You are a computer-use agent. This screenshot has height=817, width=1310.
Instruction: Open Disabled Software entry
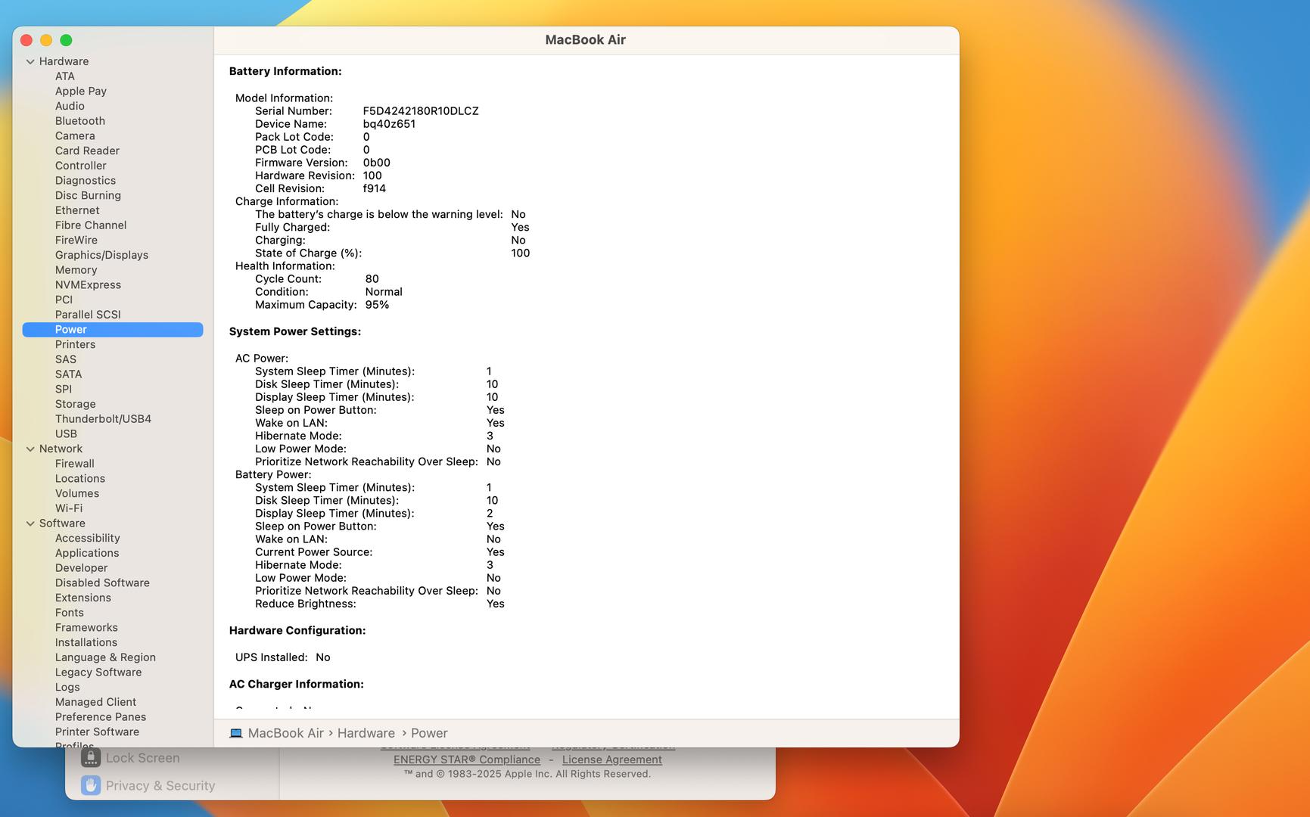[102, 583]
